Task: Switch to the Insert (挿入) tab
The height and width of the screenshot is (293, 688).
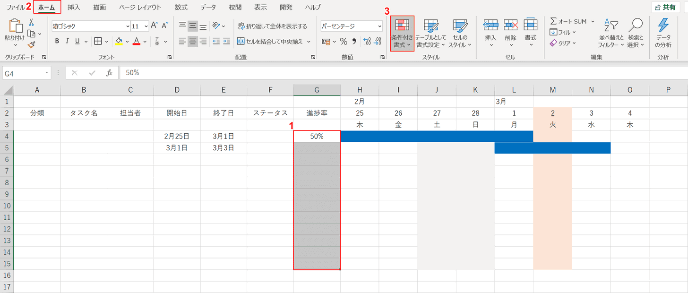Action: 74,7
